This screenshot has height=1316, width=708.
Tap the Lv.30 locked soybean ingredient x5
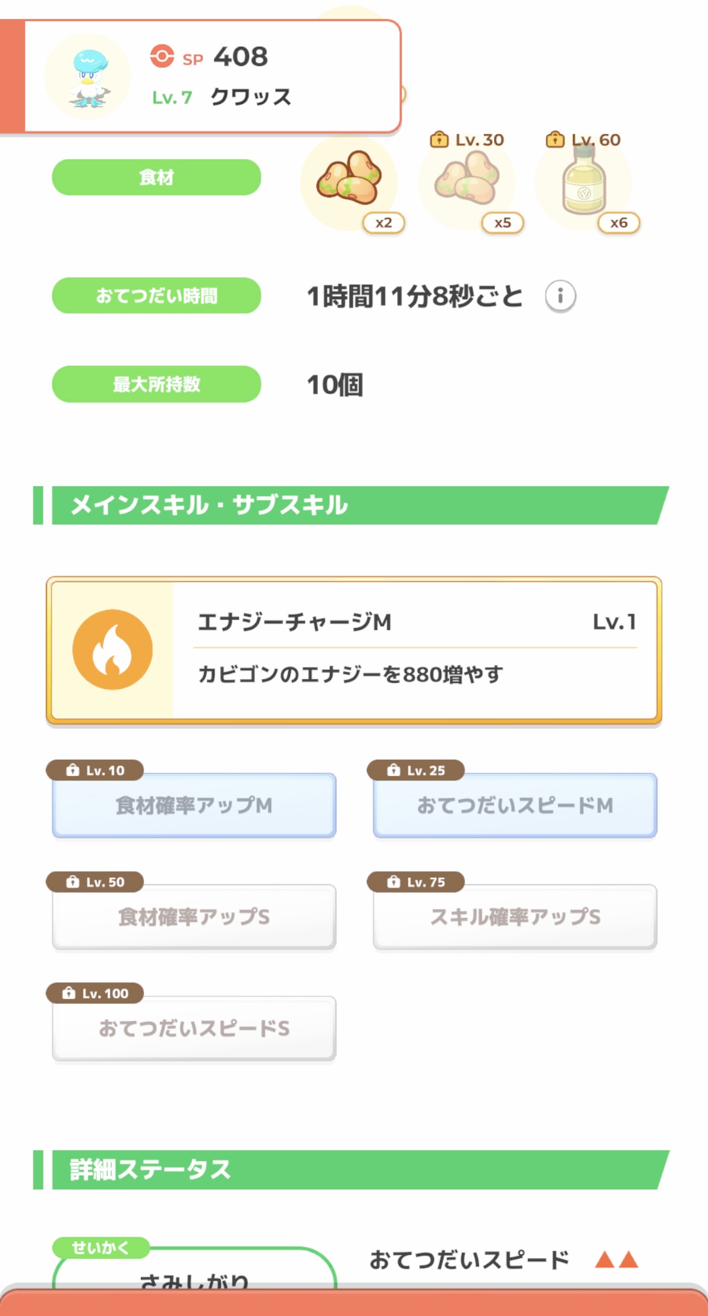point(466,181)
